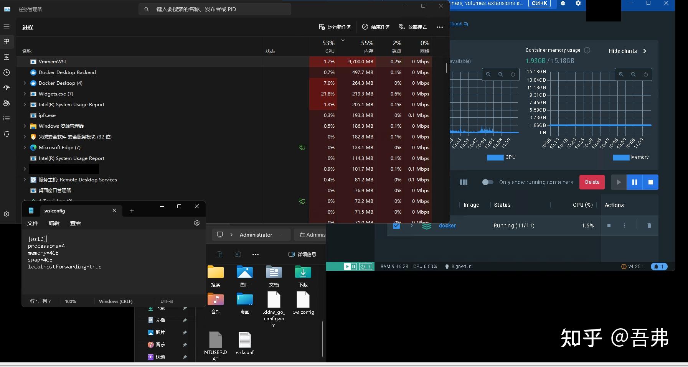Screen dimensions: 688x367
Task: Uncheck the docker container row checkbox
Action: click(x=396, y=225)
